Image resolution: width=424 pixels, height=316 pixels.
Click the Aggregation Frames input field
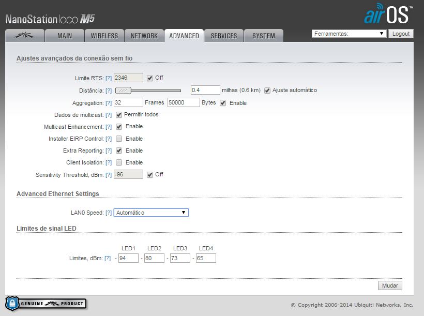pyautogui.click(x=128, y=102)
